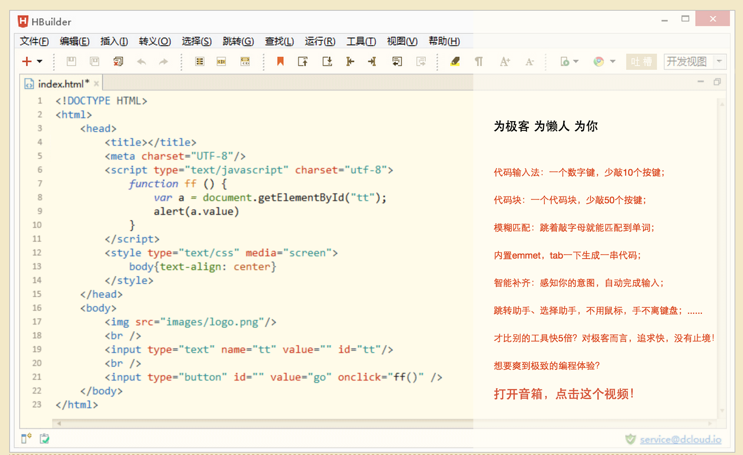743x455 pixels.
Task: Open the 视图(V) menu
Action: coord(402,41)
